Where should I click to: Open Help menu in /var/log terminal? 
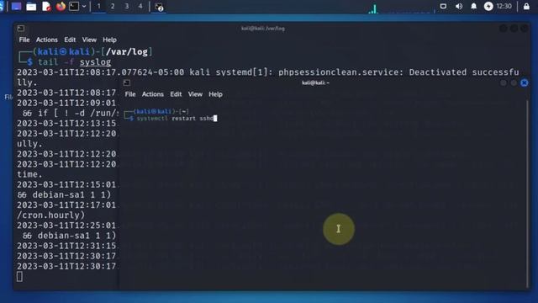tap(110, 40)
